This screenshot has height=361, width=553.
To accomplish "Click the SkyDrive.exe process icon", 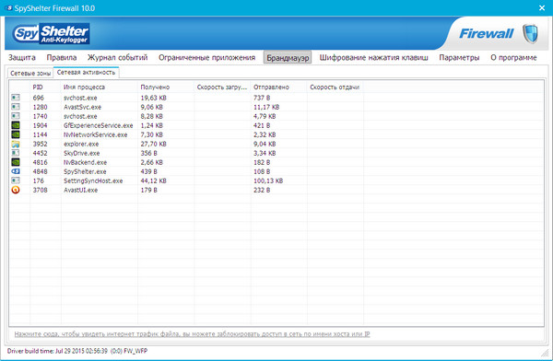I will pos(16,153).
